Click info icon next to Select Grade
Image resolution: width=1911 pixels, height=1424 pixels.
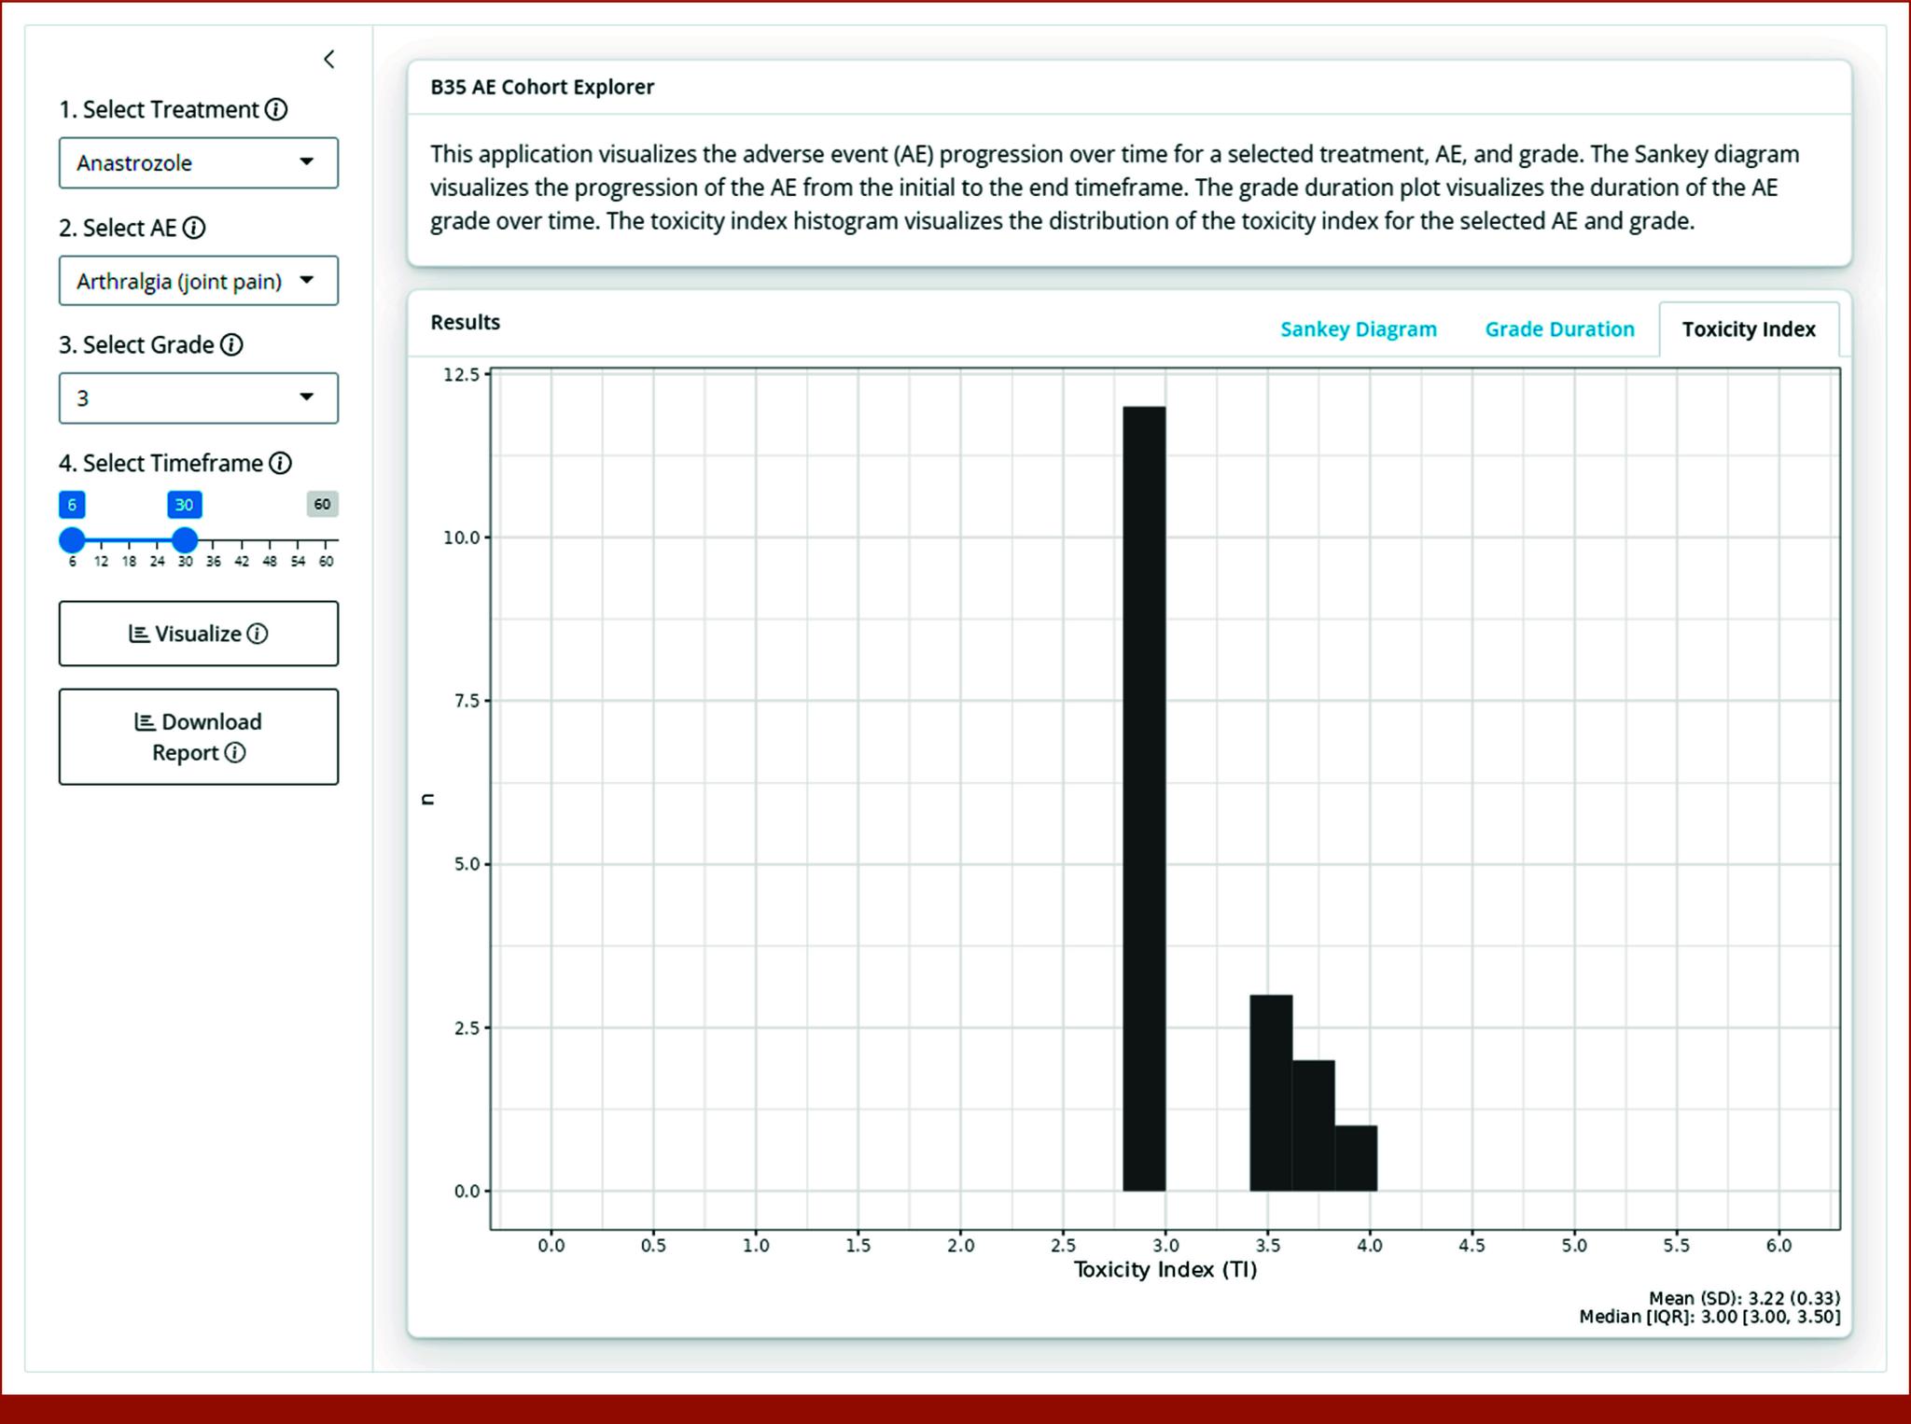[231, 344]
